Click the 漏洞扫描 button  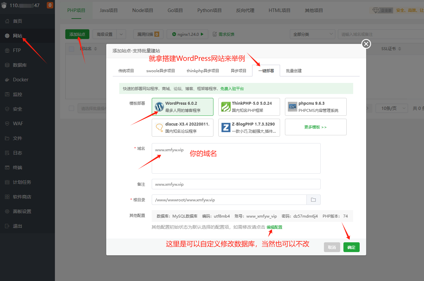coord(148,34)
